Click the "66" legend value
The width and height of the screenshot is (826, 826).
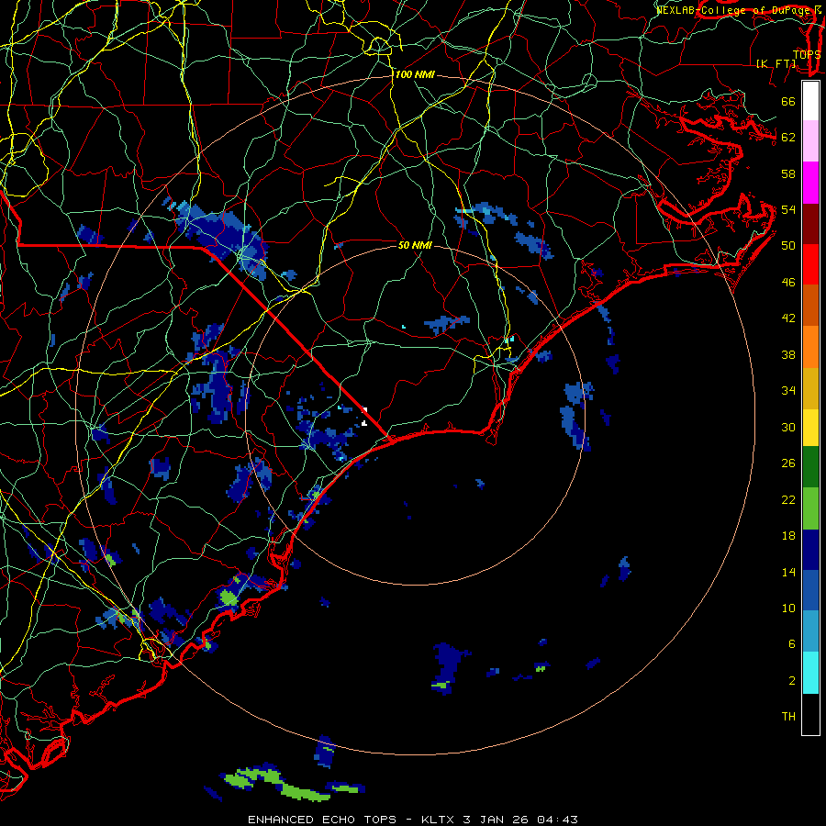[788, 101]
